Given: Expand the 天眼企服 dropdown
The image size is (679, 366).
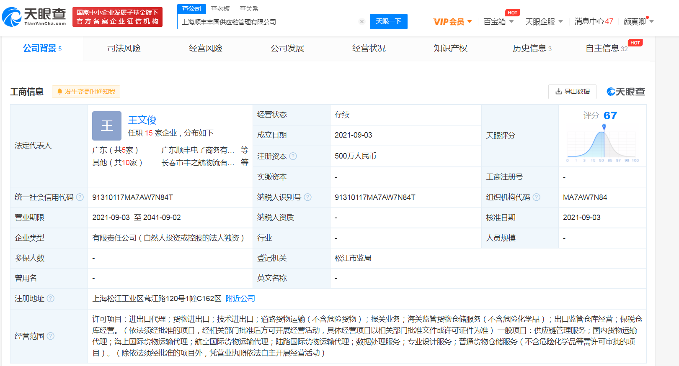Looking at the screenshot, I should [544, 22].
